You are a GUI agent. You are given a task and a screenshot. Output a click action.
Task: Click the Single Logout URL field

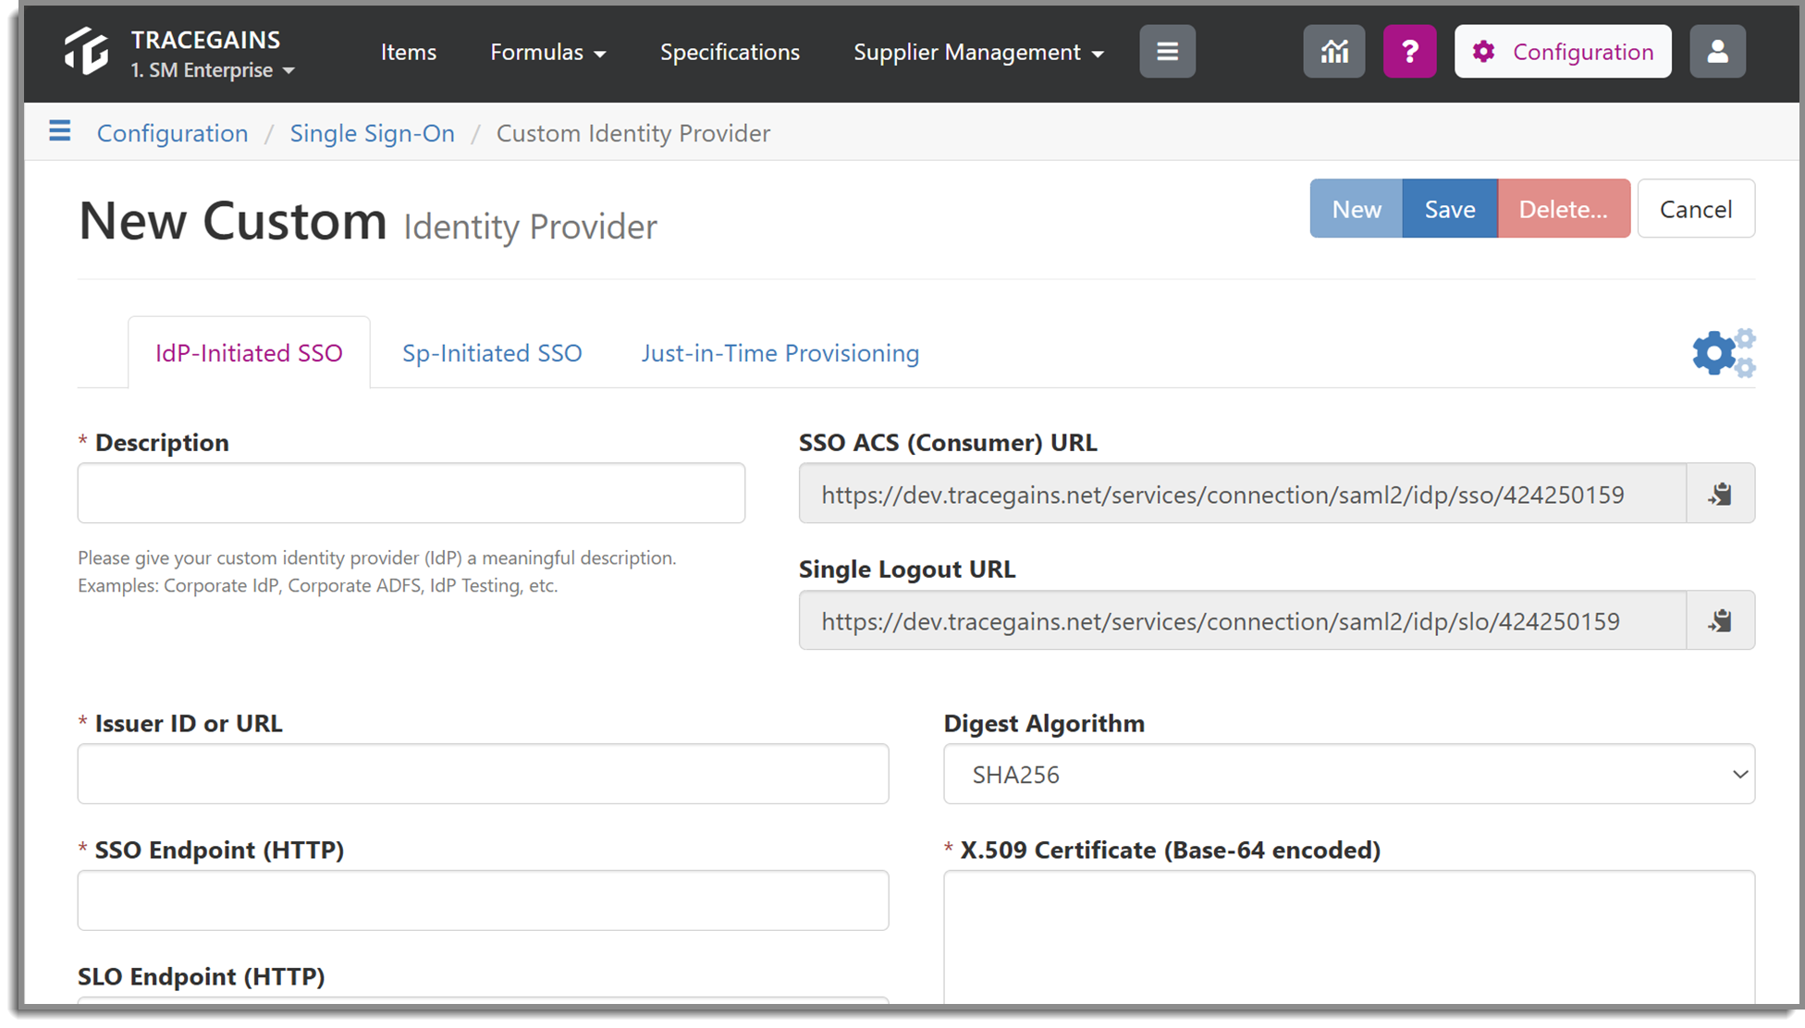1243,620
